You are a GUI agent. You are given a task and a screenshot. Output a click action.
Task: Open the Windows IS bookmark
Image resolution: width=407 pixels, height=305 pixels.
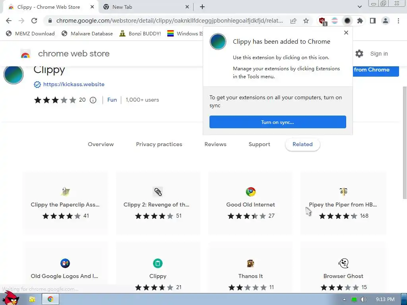[185, 34]
